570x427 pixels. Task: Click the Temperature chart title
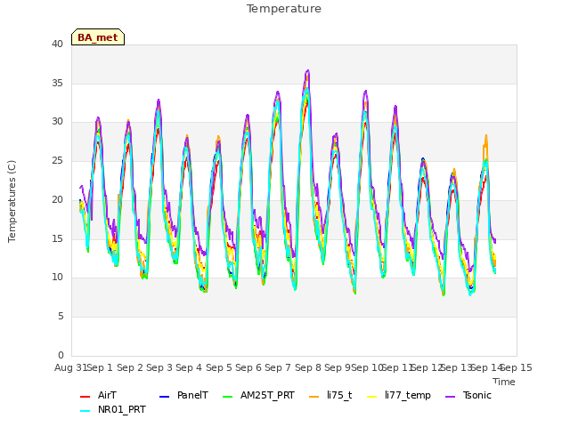[x=284, y=9]
